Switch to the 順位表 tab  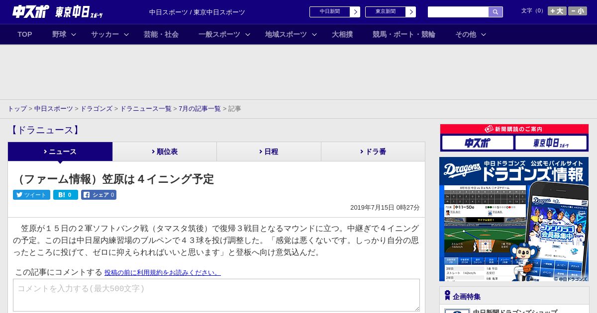click(x=165, y=152)
